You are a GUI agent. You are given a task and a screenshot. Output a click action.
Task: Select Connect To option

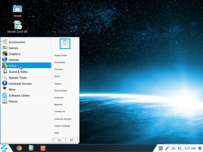tap(60, 111)
